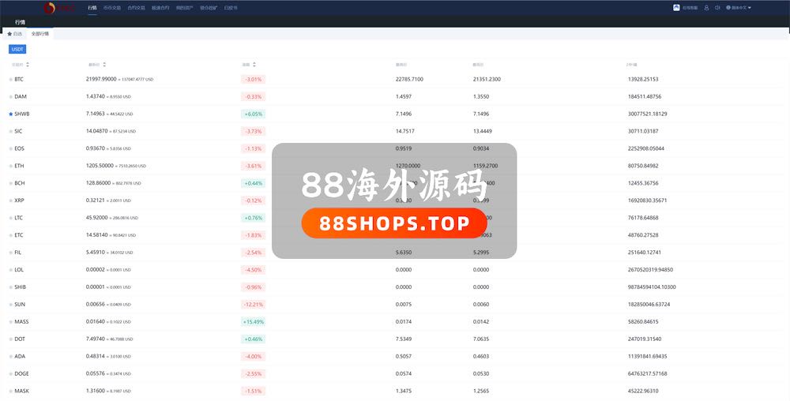790x401 pixels.
Task: Toggle favorite star for ETH row
Action: pos(11,166)
